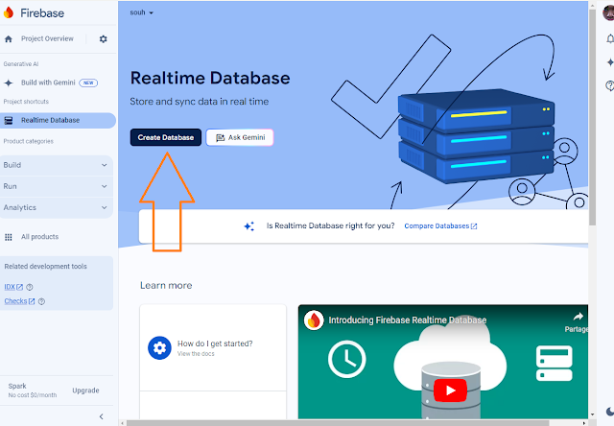Select Realtime Database shortcut
The width and height of the screenshot is (614, 426).
(58, 120)
